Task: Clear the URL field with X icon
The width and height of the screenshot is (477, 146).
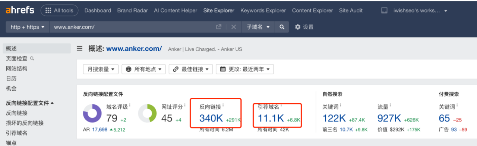Action: 233,27
